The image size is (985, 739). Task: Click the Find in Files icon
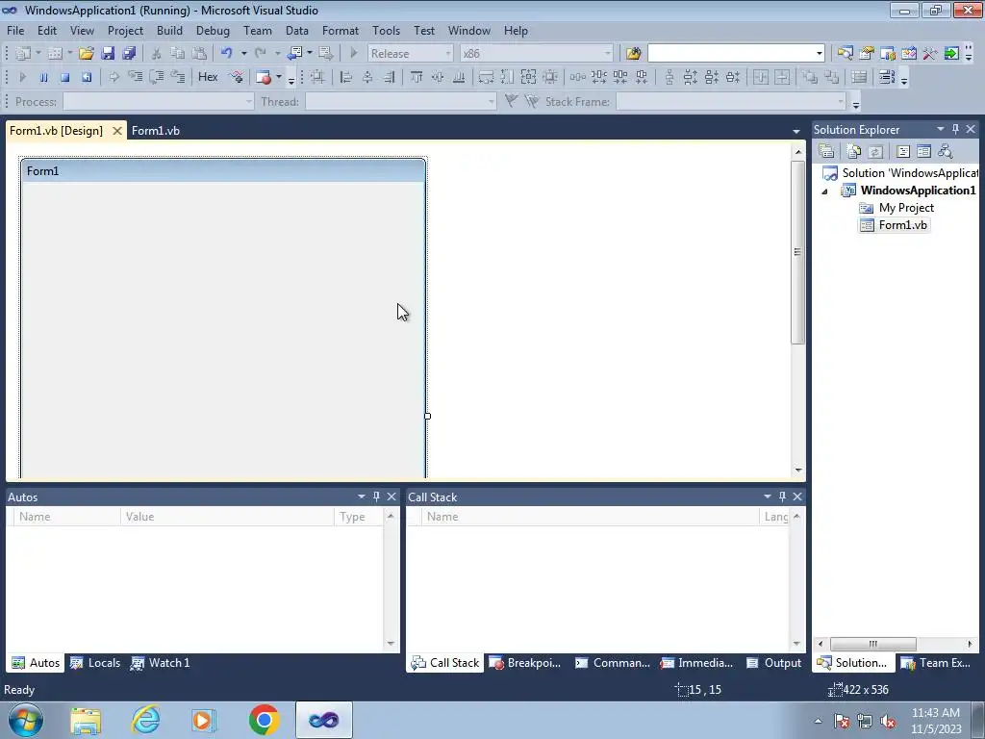[633, 54]
